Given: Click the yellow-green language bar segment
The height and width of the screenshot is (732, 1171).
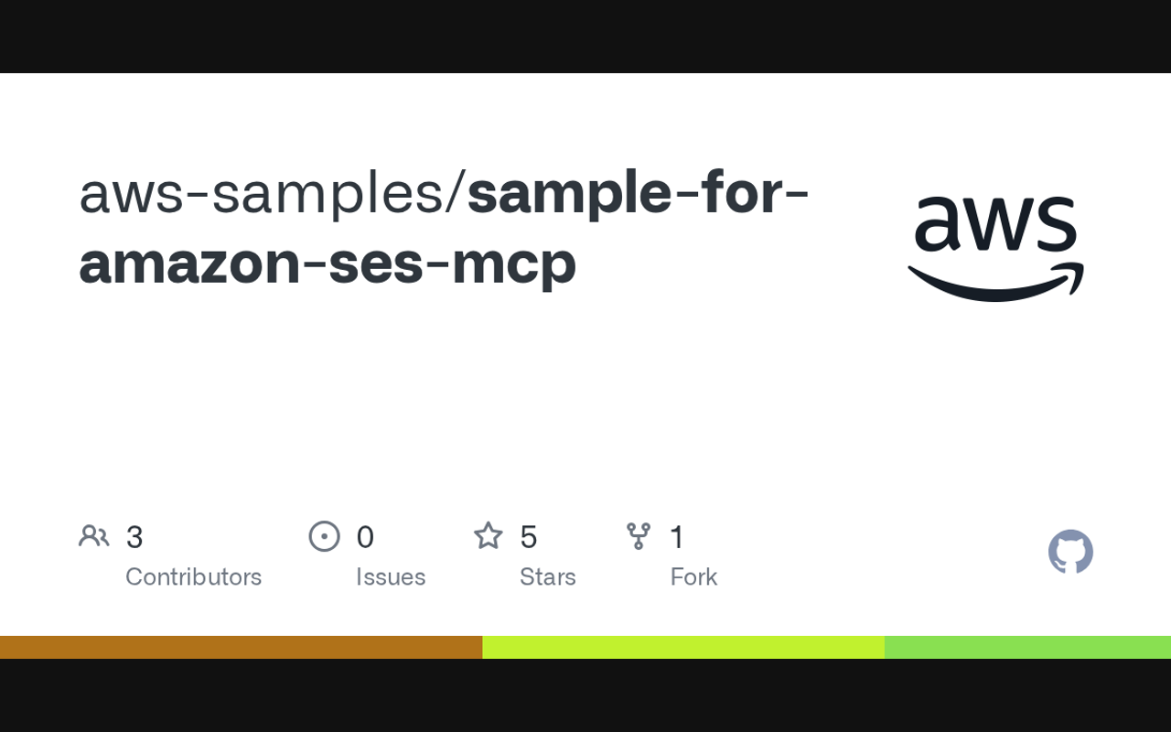Looking at the screenshot, I should (683, 647).
